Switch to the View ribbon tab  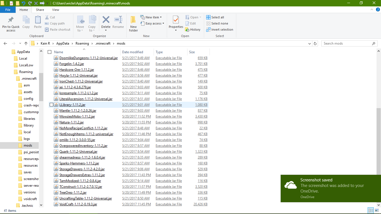pyautogui.click(x=56, y=10)
